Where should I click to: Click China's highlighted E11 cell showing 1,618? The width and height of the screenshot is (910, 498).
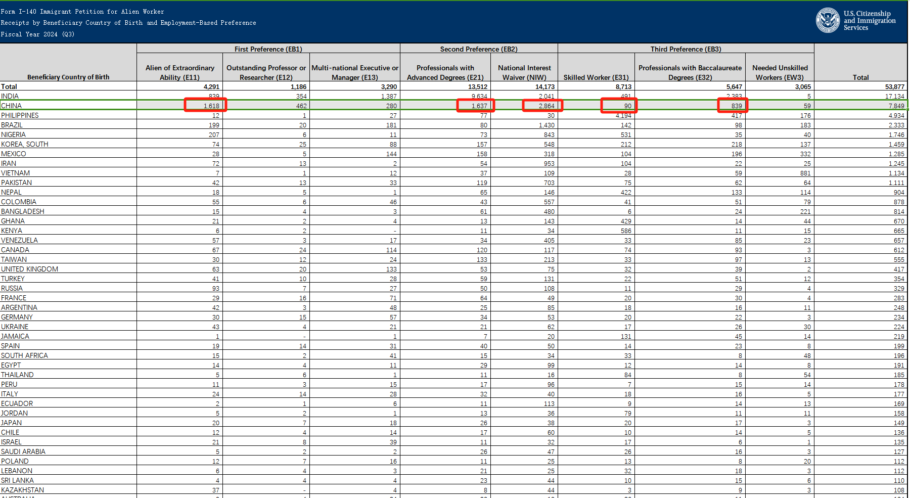[205, 105]
